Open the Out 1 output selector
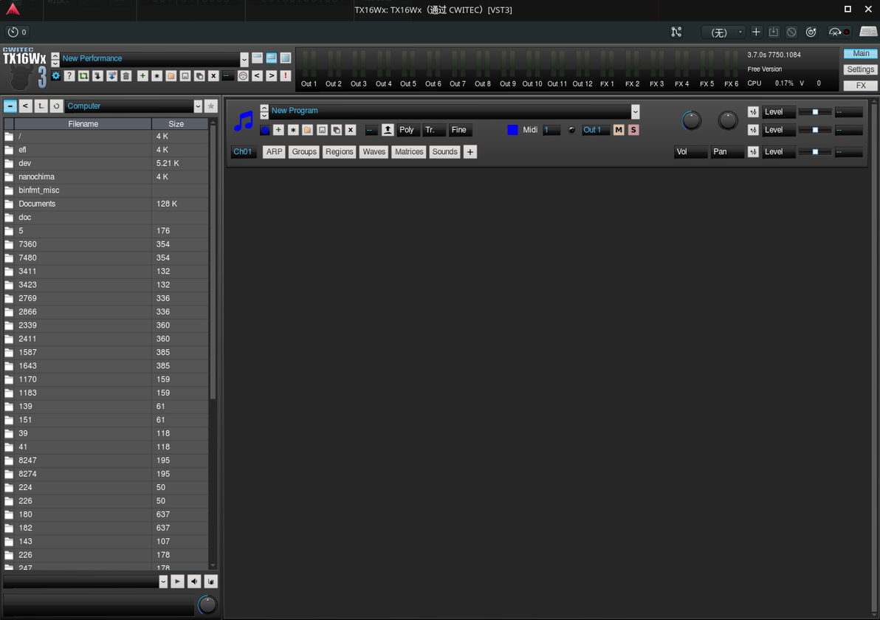 coord(595,130)
